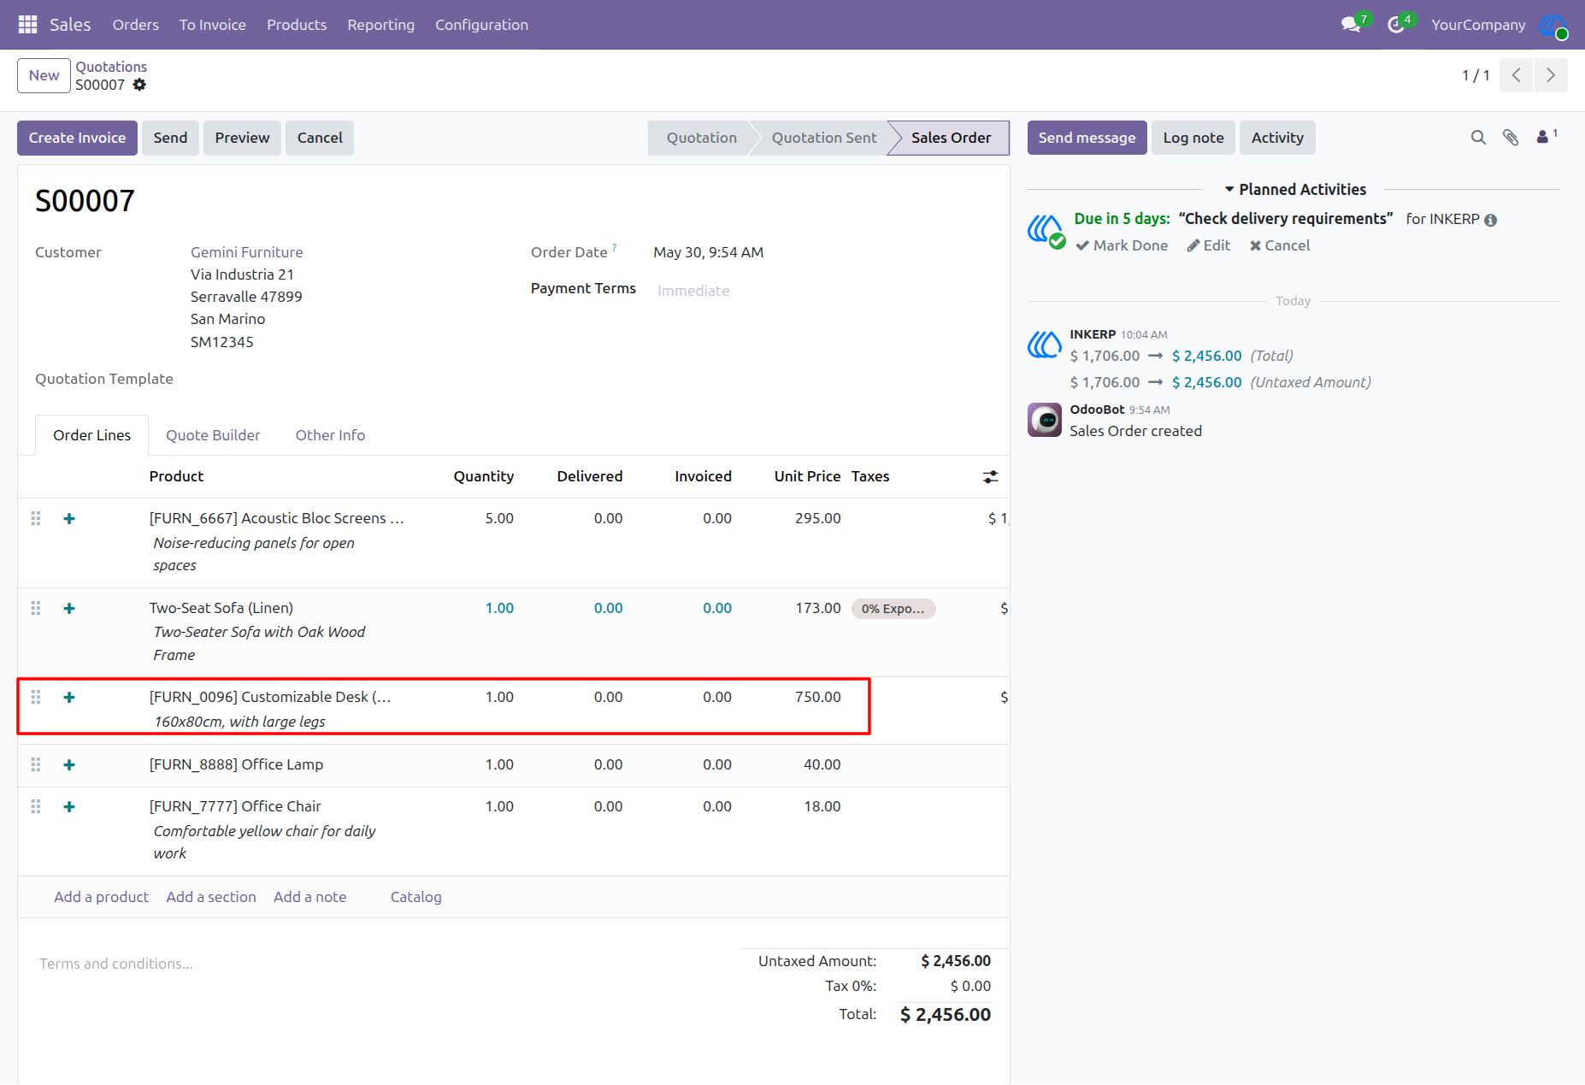Click the 0% Export tax tag
Image resolution: width=1585 pixels, height=1085 pixels.
click(893, 609)
